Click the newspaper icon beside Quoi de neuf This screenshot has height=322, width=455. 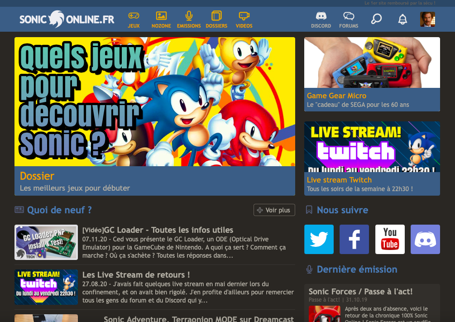tap(19, 209)
